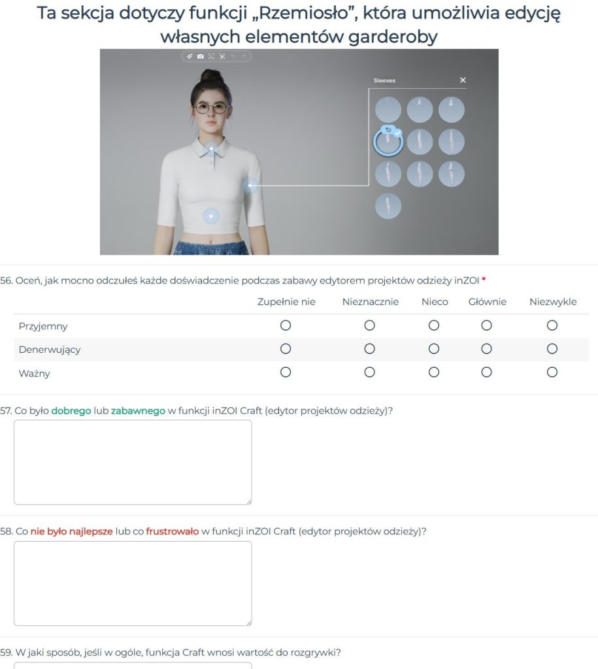
Task: Select 'Głównie' for Denerwujący
Action: 487,349
